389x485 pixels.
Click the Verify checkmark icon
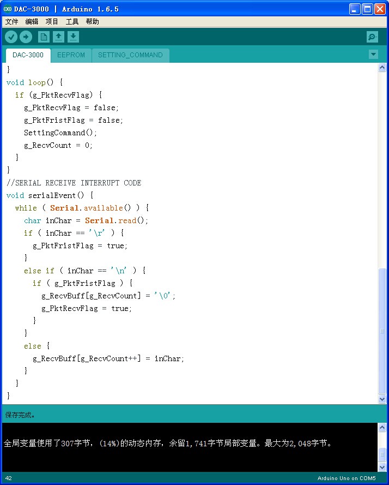[11, 37]
